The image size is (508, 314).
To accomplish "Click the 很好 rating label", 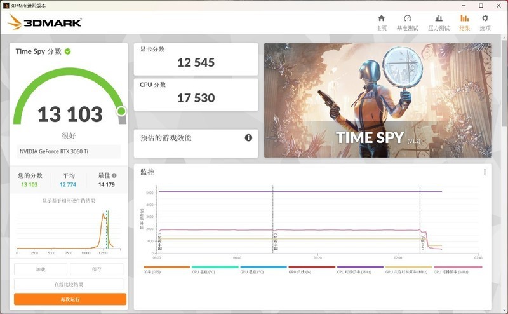I will (x=69, y=135).
